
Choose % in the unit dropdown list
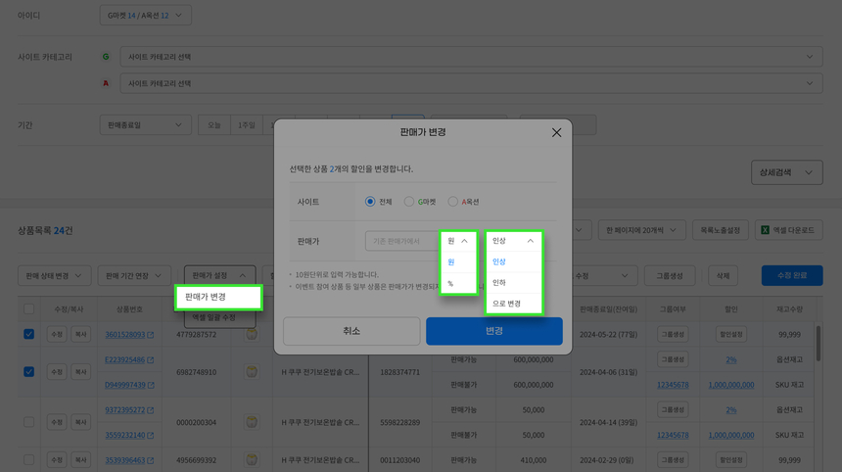[458, 283]
